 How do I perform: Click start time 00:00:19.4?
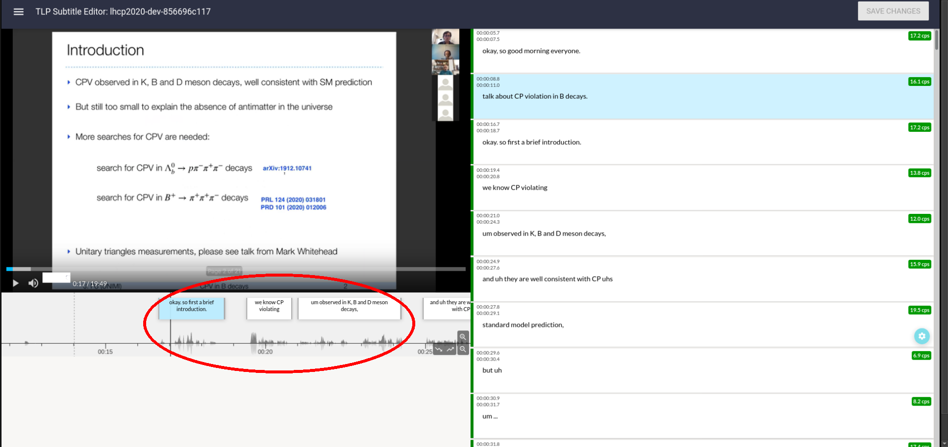(x=488, y=170)
